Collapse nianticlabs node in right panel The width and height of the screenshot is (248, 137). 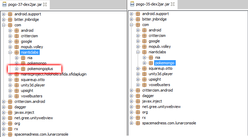tap(138, 52)
